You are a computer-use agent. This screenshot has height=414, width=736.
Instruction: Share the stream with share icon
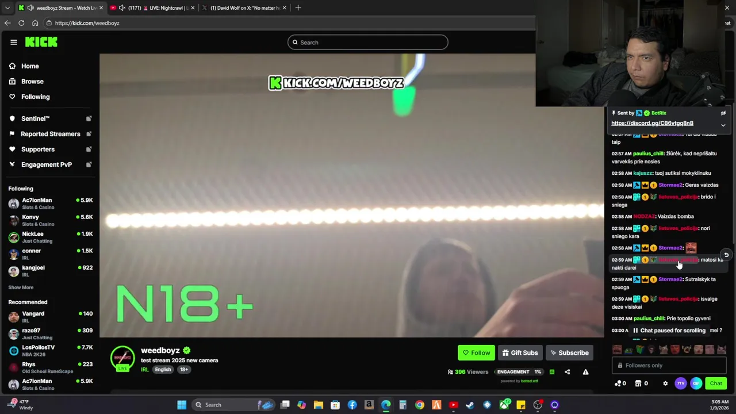(x=567, y=372)
